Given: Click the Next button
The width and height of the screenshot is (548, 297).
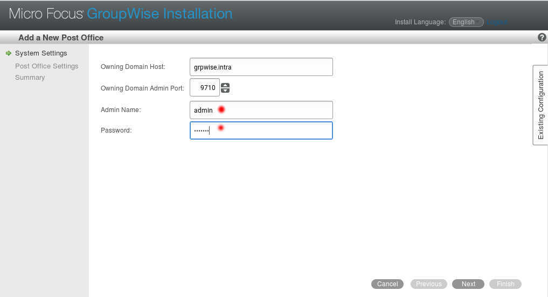Looking at the screenshot, I should pyautogui.click(x=468, y=284).
